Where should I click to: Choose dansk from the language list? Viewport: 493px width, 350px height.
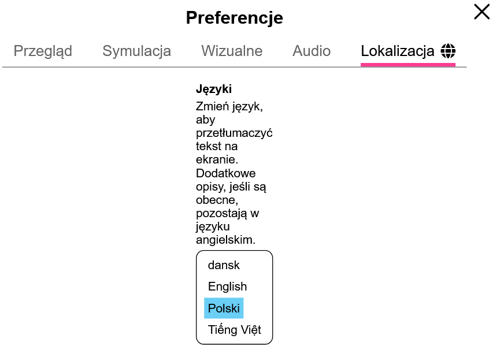coord(224,265)
